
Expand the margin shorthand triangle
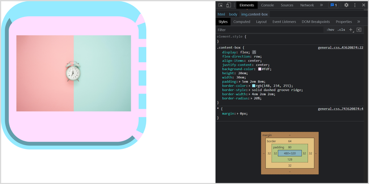238,114
